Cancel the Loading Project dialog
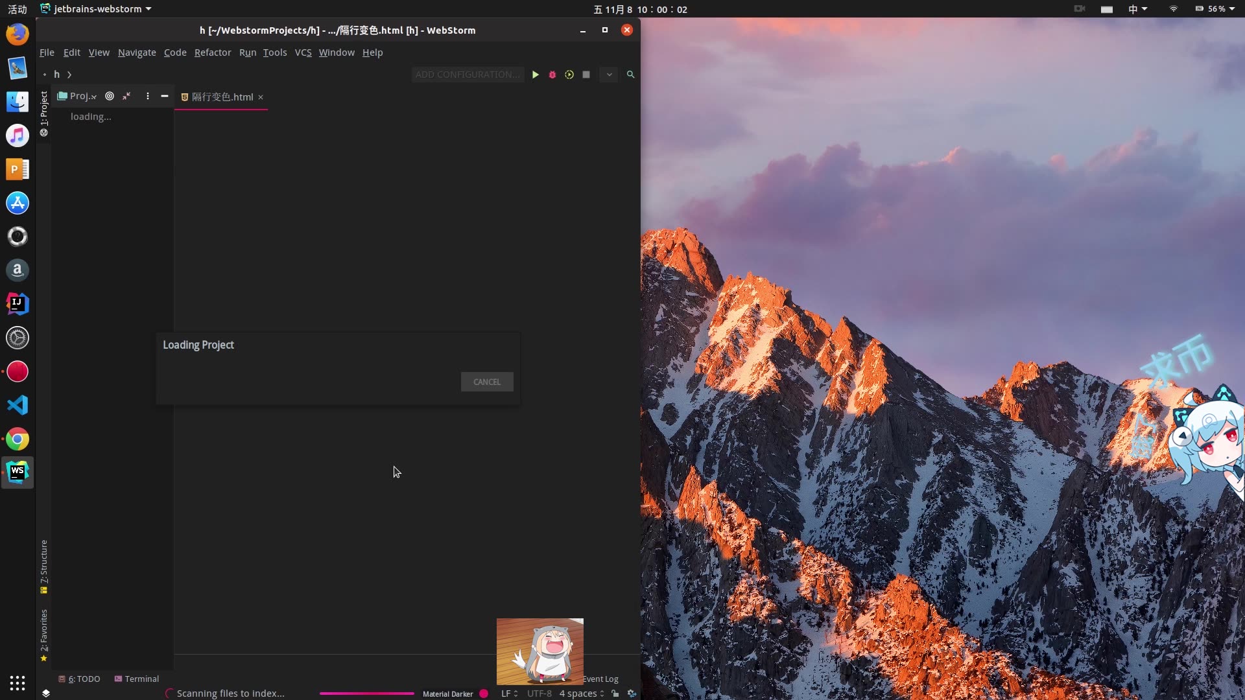The width and height of the screenshot is (1245, 700). coord(486,381)
